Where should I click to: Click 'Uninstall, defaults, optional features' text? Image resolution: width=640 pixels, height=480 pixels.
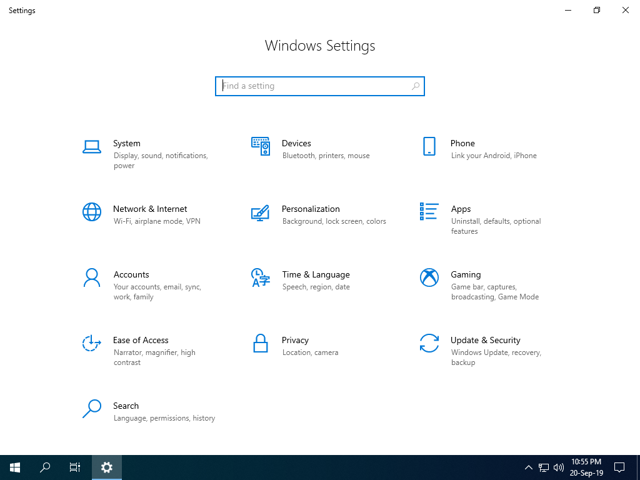(x=496, y=226)
